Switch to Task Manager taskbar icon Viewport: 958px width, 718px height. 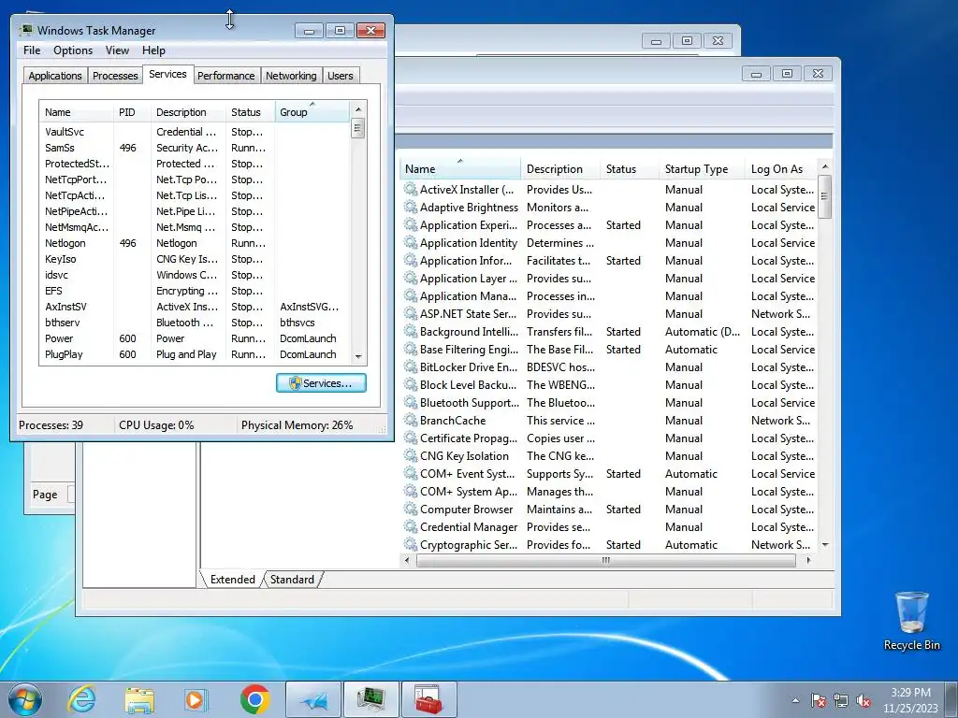pos(370,699)
